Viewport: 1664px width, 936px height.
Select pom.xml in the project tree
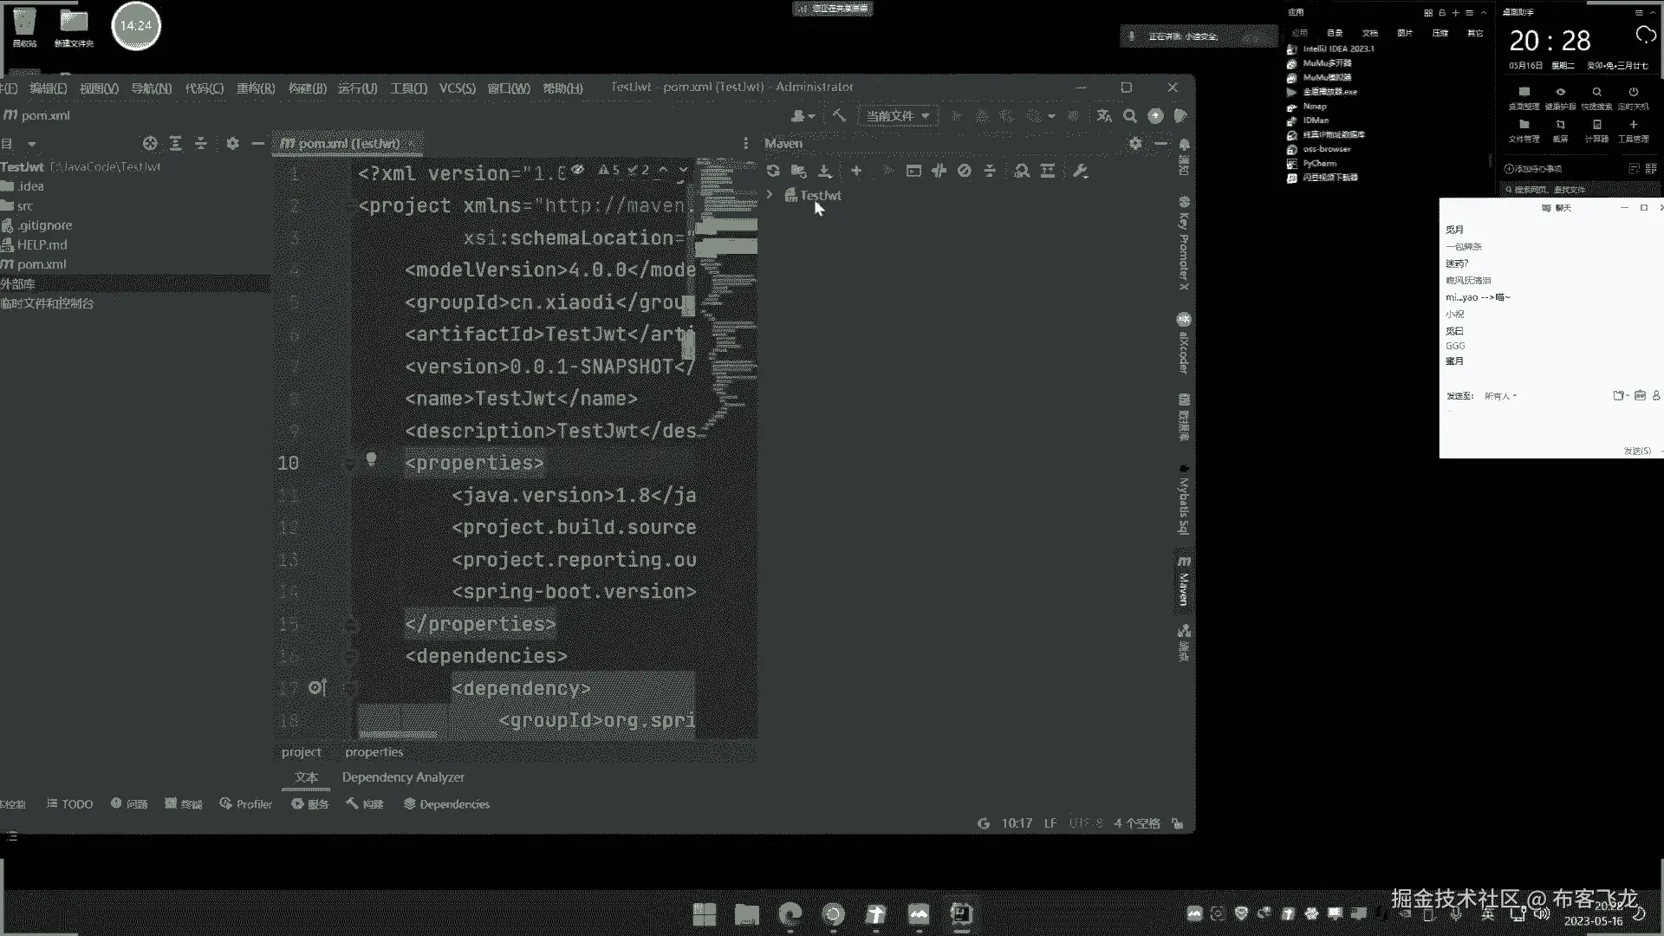click(41, 264)
